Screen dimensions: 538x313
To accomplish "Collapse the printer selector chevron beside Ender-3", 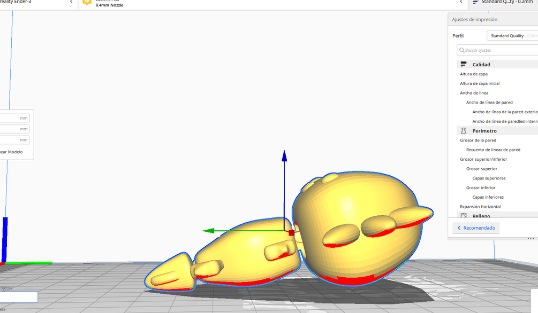I will click(x=71, y=2).
